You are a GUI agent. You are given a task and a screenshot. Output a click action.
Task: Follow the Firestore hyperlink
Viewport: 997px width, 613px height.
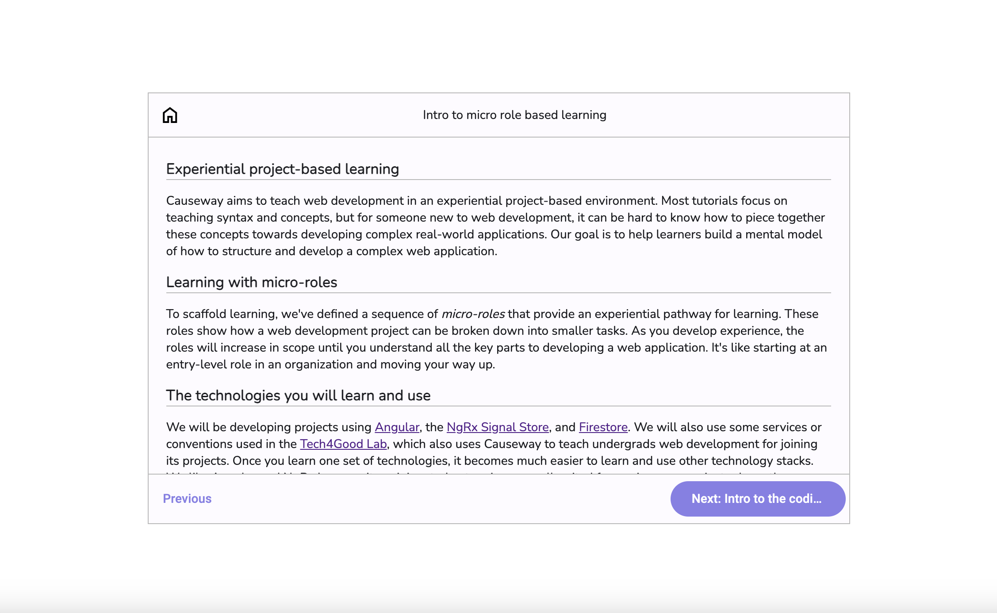603,427
